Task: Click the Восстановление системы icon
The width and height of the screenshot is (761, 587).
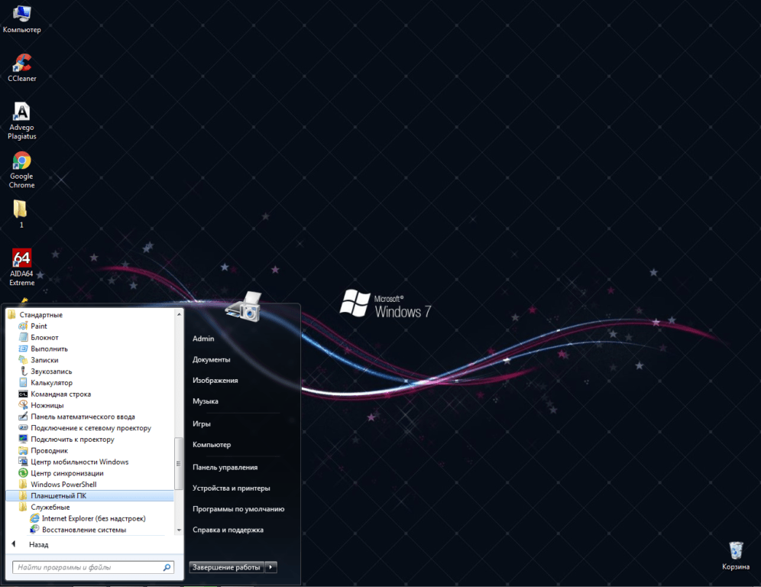Action: pyautogui.click(x=34, y=529)
